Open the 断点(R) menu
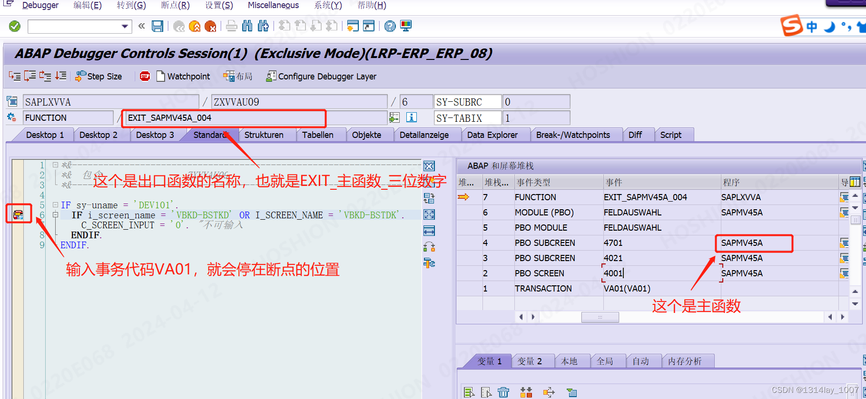 175,5
